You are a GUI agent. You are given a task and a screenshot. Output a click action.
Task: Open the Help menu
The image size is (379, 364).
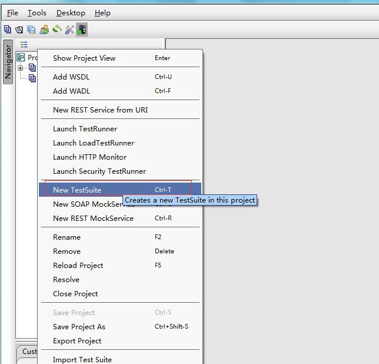pos(102,13)
